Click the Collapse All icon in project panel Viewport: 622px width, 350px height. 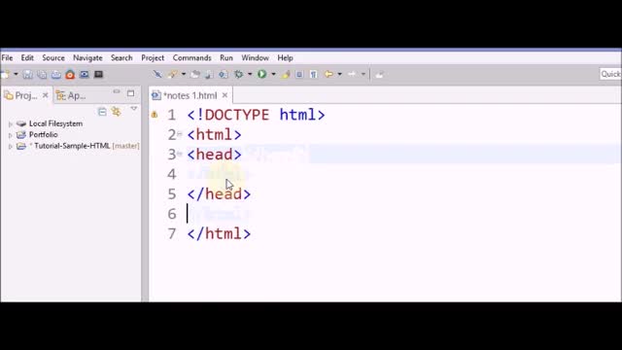[x=102, y=112]
